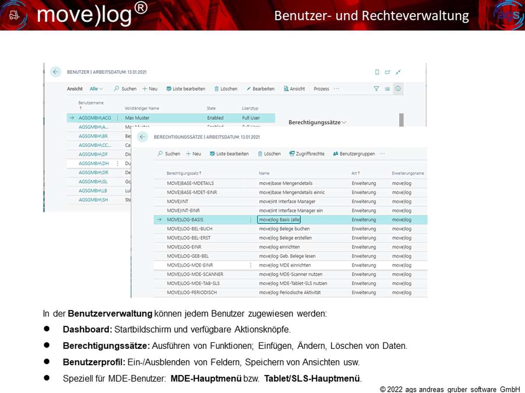Open the filter pane in Benutzer

(376, 89)
